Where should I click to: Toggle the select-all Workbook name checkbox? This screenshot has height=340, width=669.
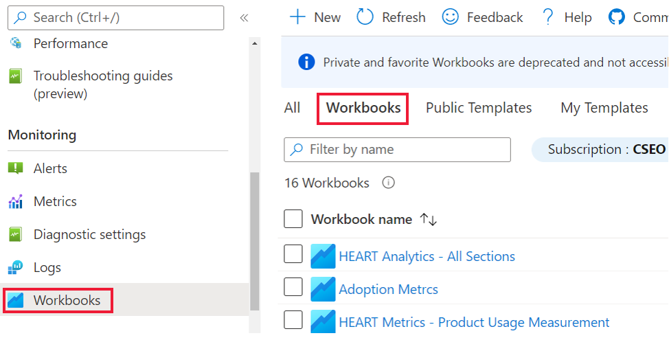[x=293, y=219]
